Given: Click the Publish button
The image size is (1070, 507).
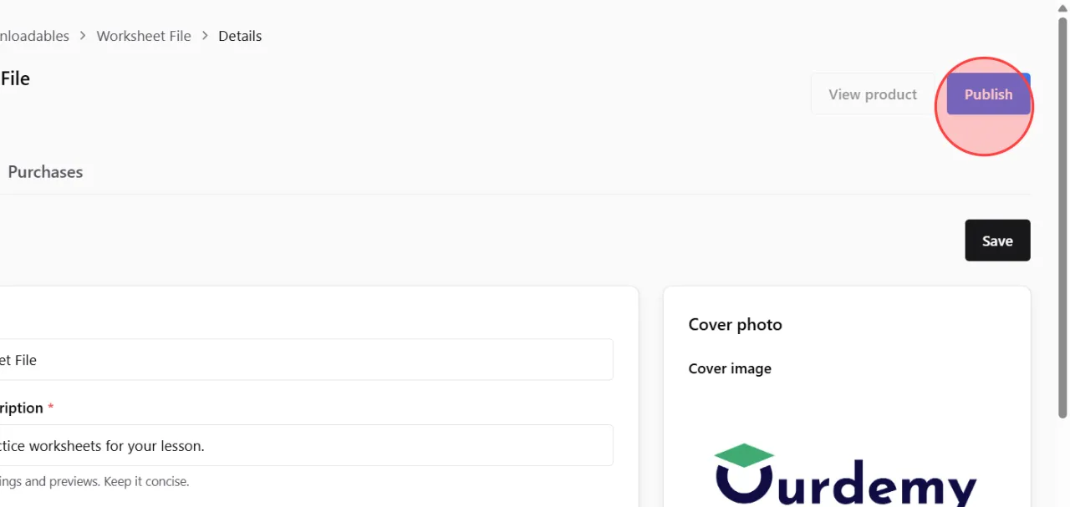Looking at the screenshot, I should pos(988,94).
